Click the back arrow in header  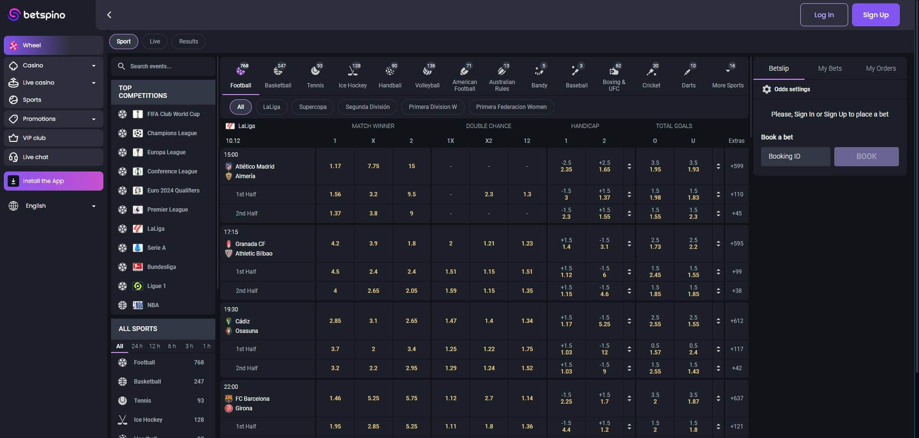(109, 15)
